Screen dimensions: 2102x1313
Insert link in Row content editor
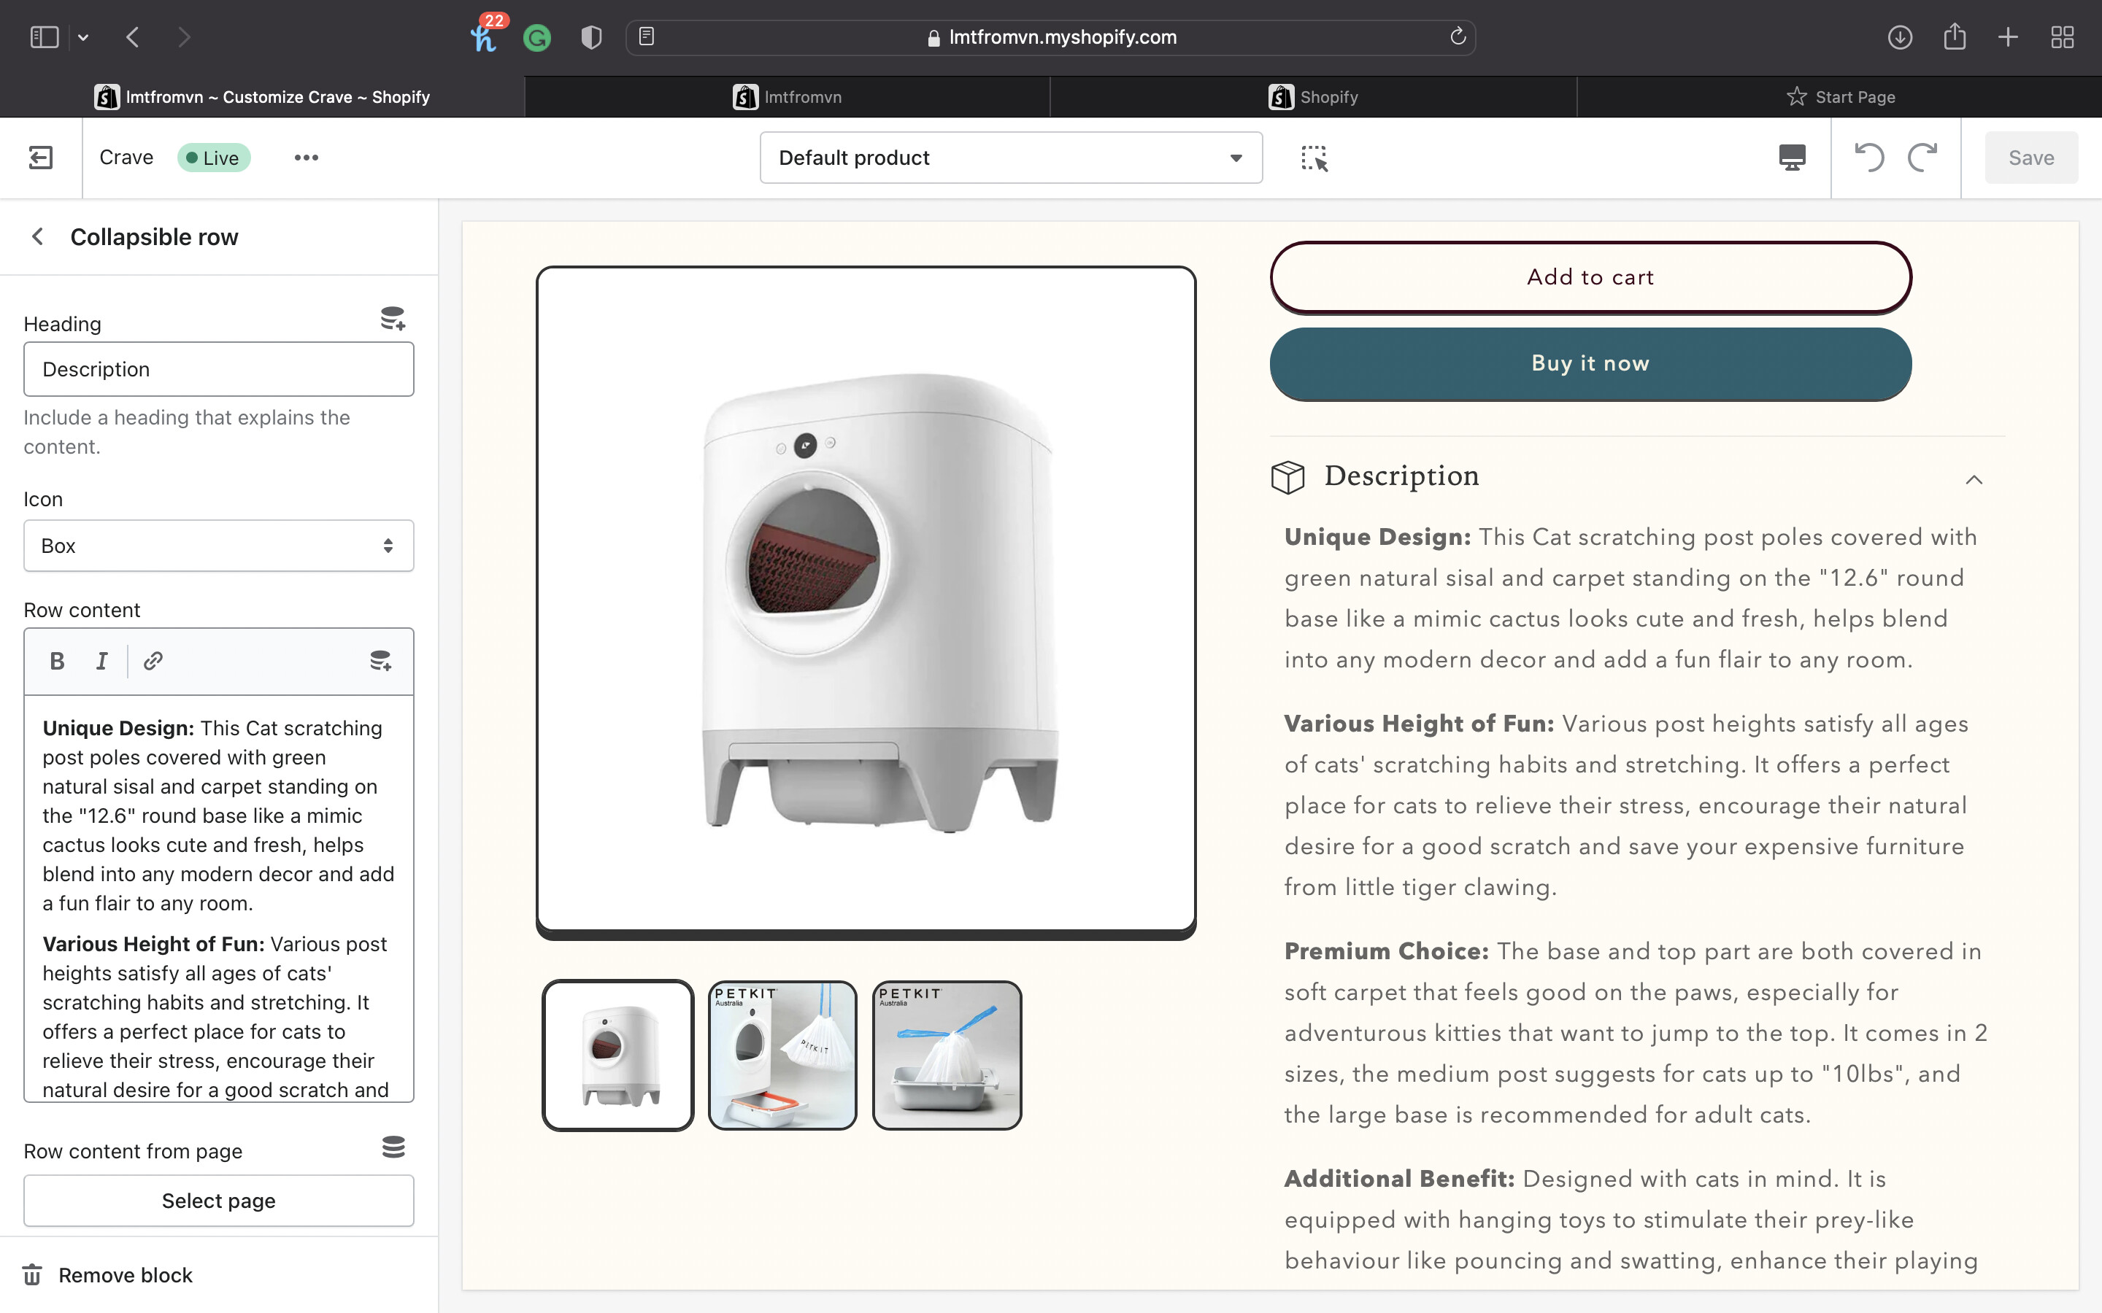(x=153, y=661)
